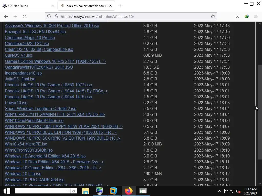262x196 pixels.
Task: Open Phoenix LiteOS 10 Pro Gamer (18363.1977).iso
Action: coord(48,85)
